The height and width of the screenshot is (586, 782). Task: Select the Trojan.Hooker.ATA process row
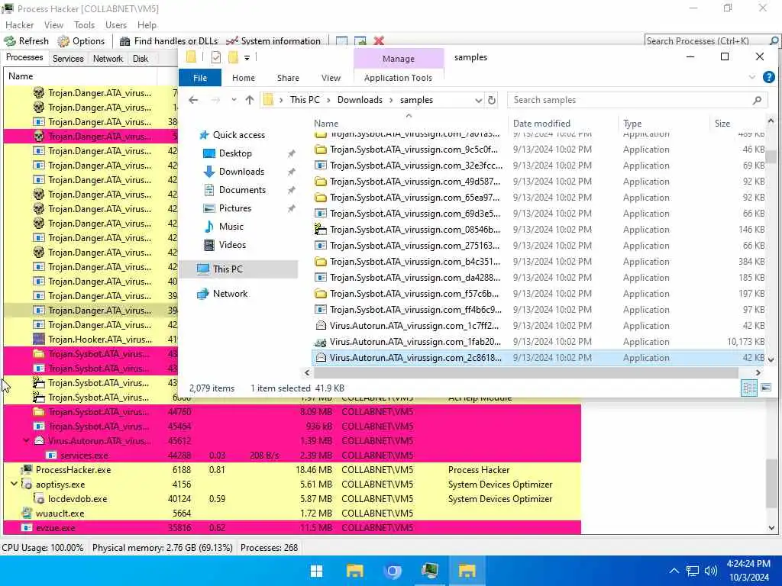point(90,340)
